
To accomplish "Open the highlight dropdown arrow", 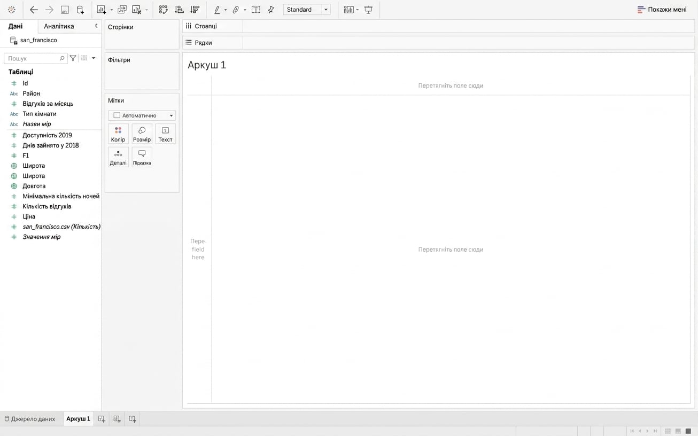I will (x=226, y=10).
